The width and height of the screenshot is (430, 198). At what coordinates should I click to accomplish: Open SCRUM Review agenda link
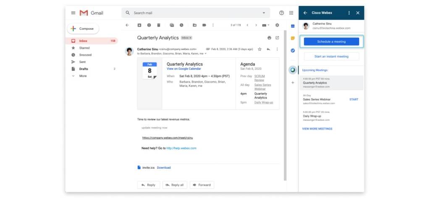[260, 78]
